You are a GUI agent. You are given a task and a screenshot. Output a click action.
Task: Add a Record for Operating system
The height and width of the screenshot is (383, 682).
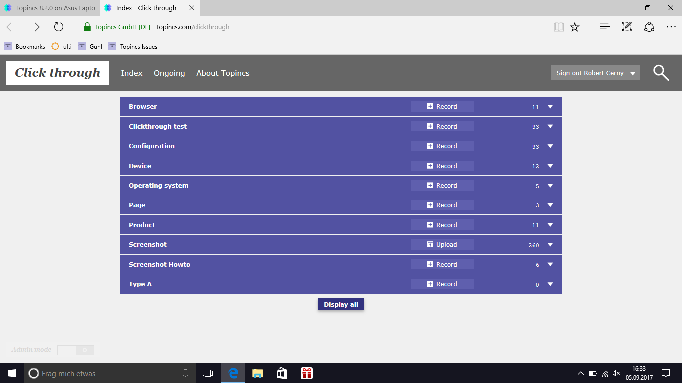tap(442, 185)
